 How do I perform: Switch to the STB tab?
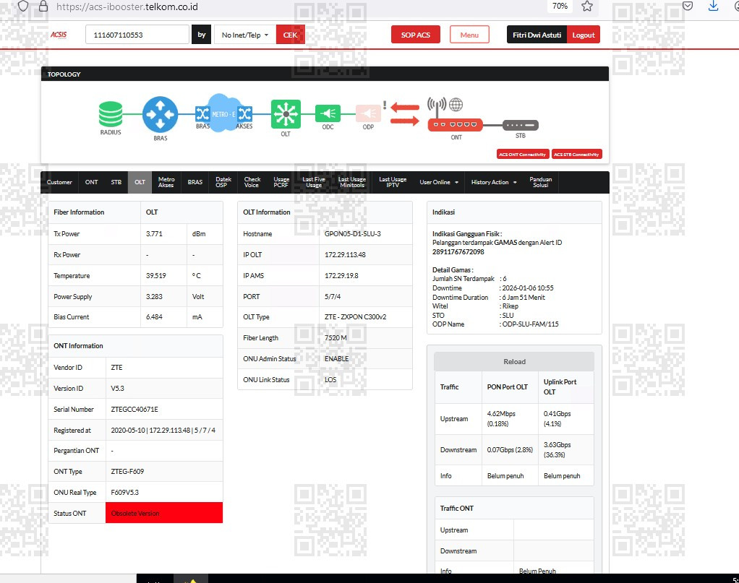tap(116, 182)
